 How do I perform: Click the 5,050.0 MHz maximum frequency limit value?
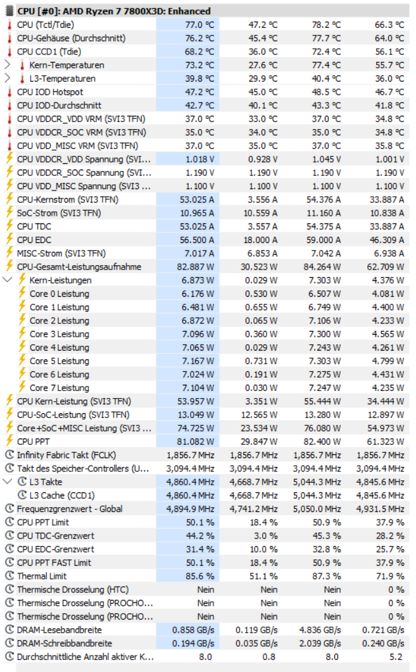[x=317, y=509]
